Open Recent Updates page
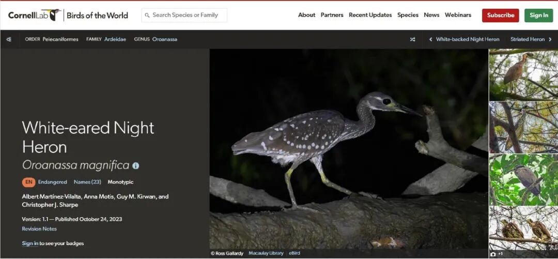The image size is (558, 259). (370, 15)
